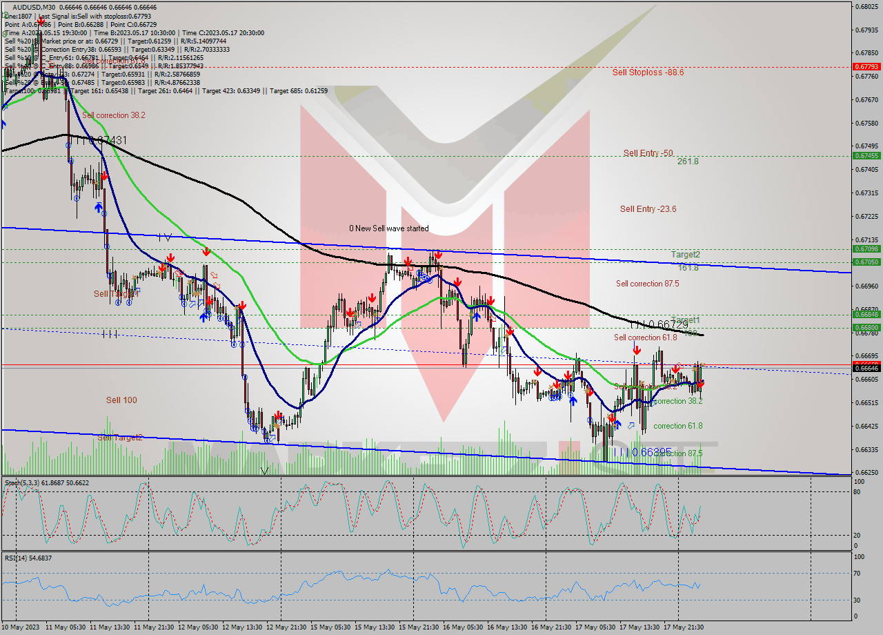This screenshot has width=883, height=635.
Task: Click the green 0.67098 price tag
Action: 866,248
